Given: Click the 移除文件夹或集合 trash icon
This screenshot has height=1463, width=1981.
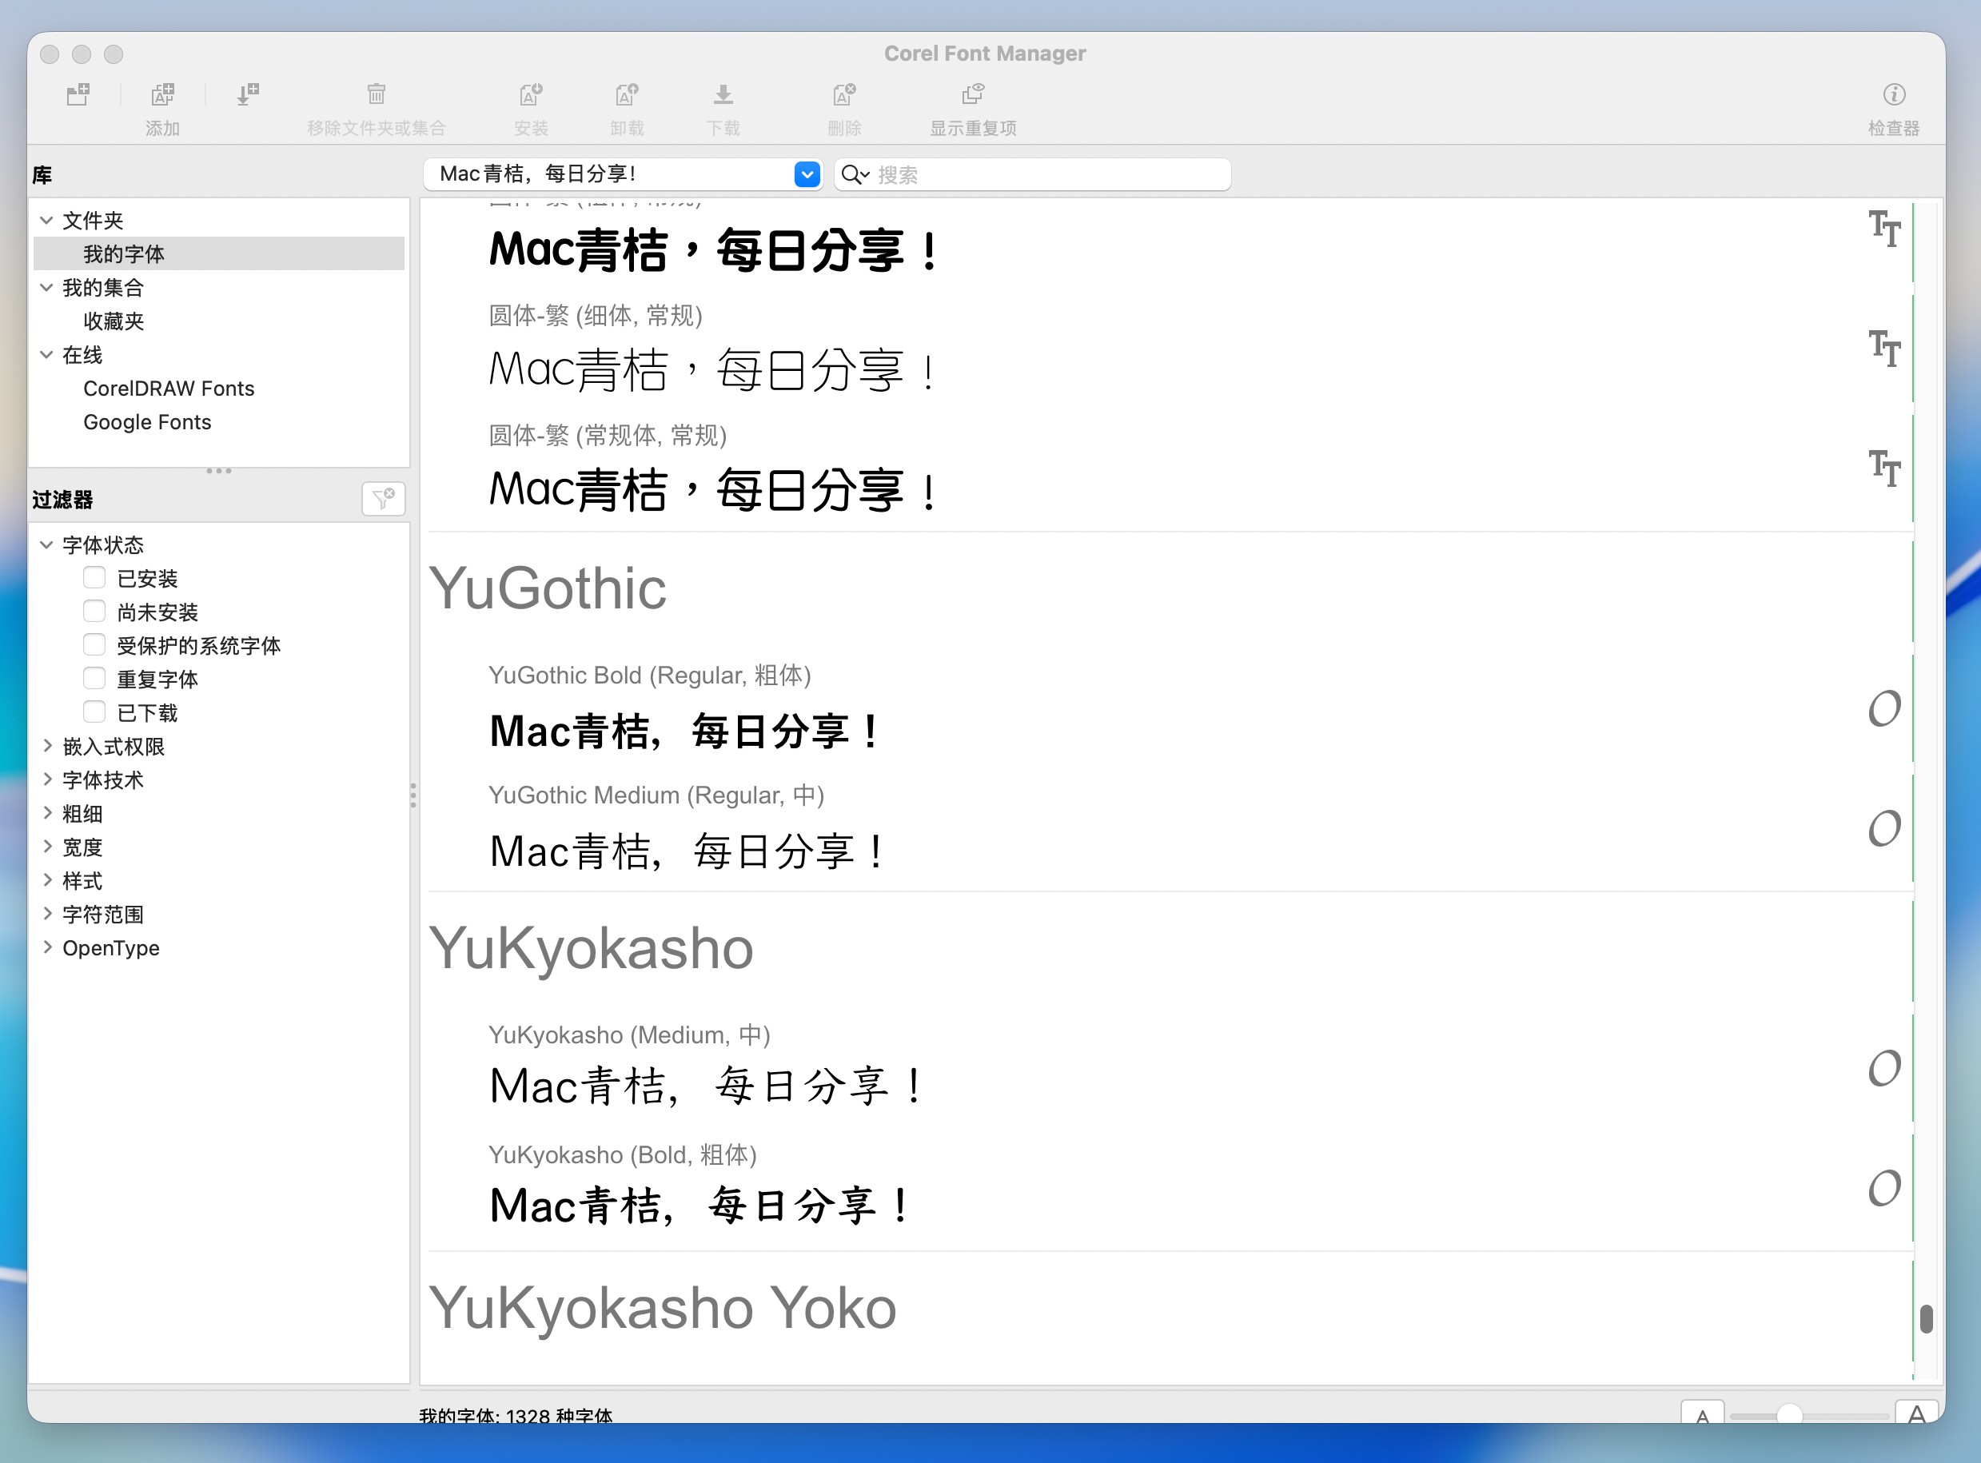Looking at the screenshot, I should [377, 94].
